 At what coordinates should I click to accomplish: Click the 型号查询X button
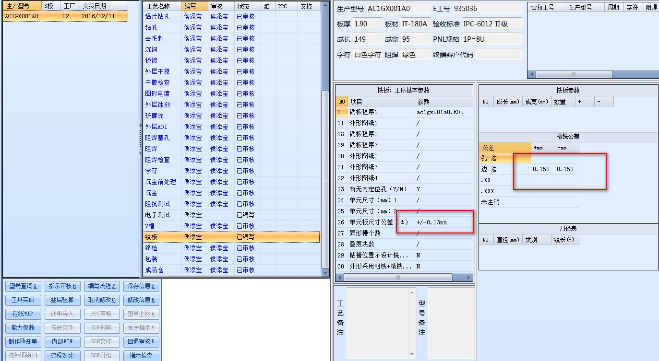pyautogui.click(x=24, y=286)
